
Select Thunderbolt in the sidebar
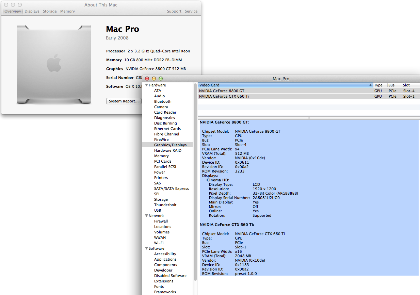click(165, 205)
